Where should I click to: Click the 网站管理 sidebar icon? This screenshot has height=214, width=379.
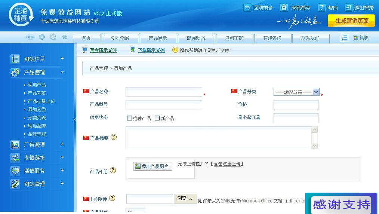click(15, 184)
